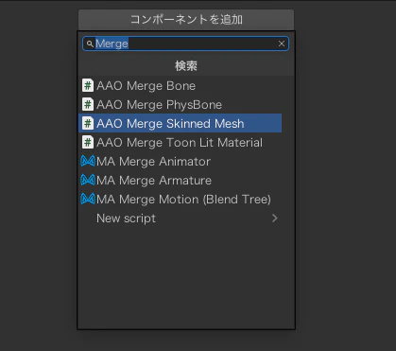Click the Merge search input field
Viewport: 396px width, 351px height.
(185, 44)
